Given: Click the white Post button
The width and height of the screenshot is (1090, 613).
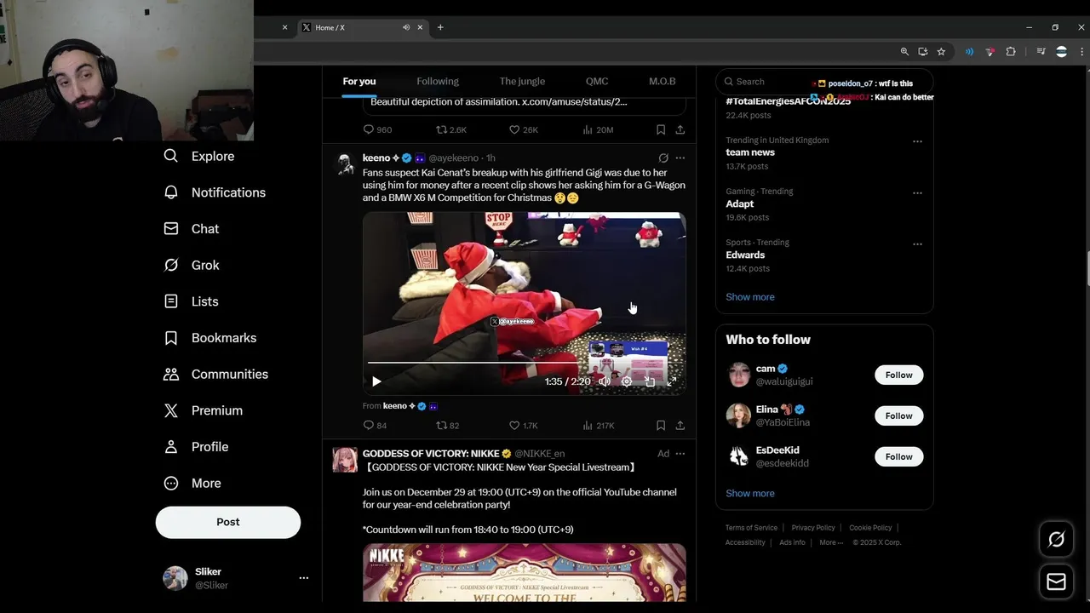Looking at the screenshot, I should 228,522.
